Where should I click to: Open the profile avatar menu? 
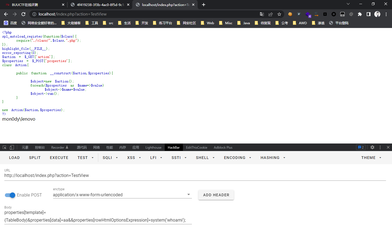(377, 14)
